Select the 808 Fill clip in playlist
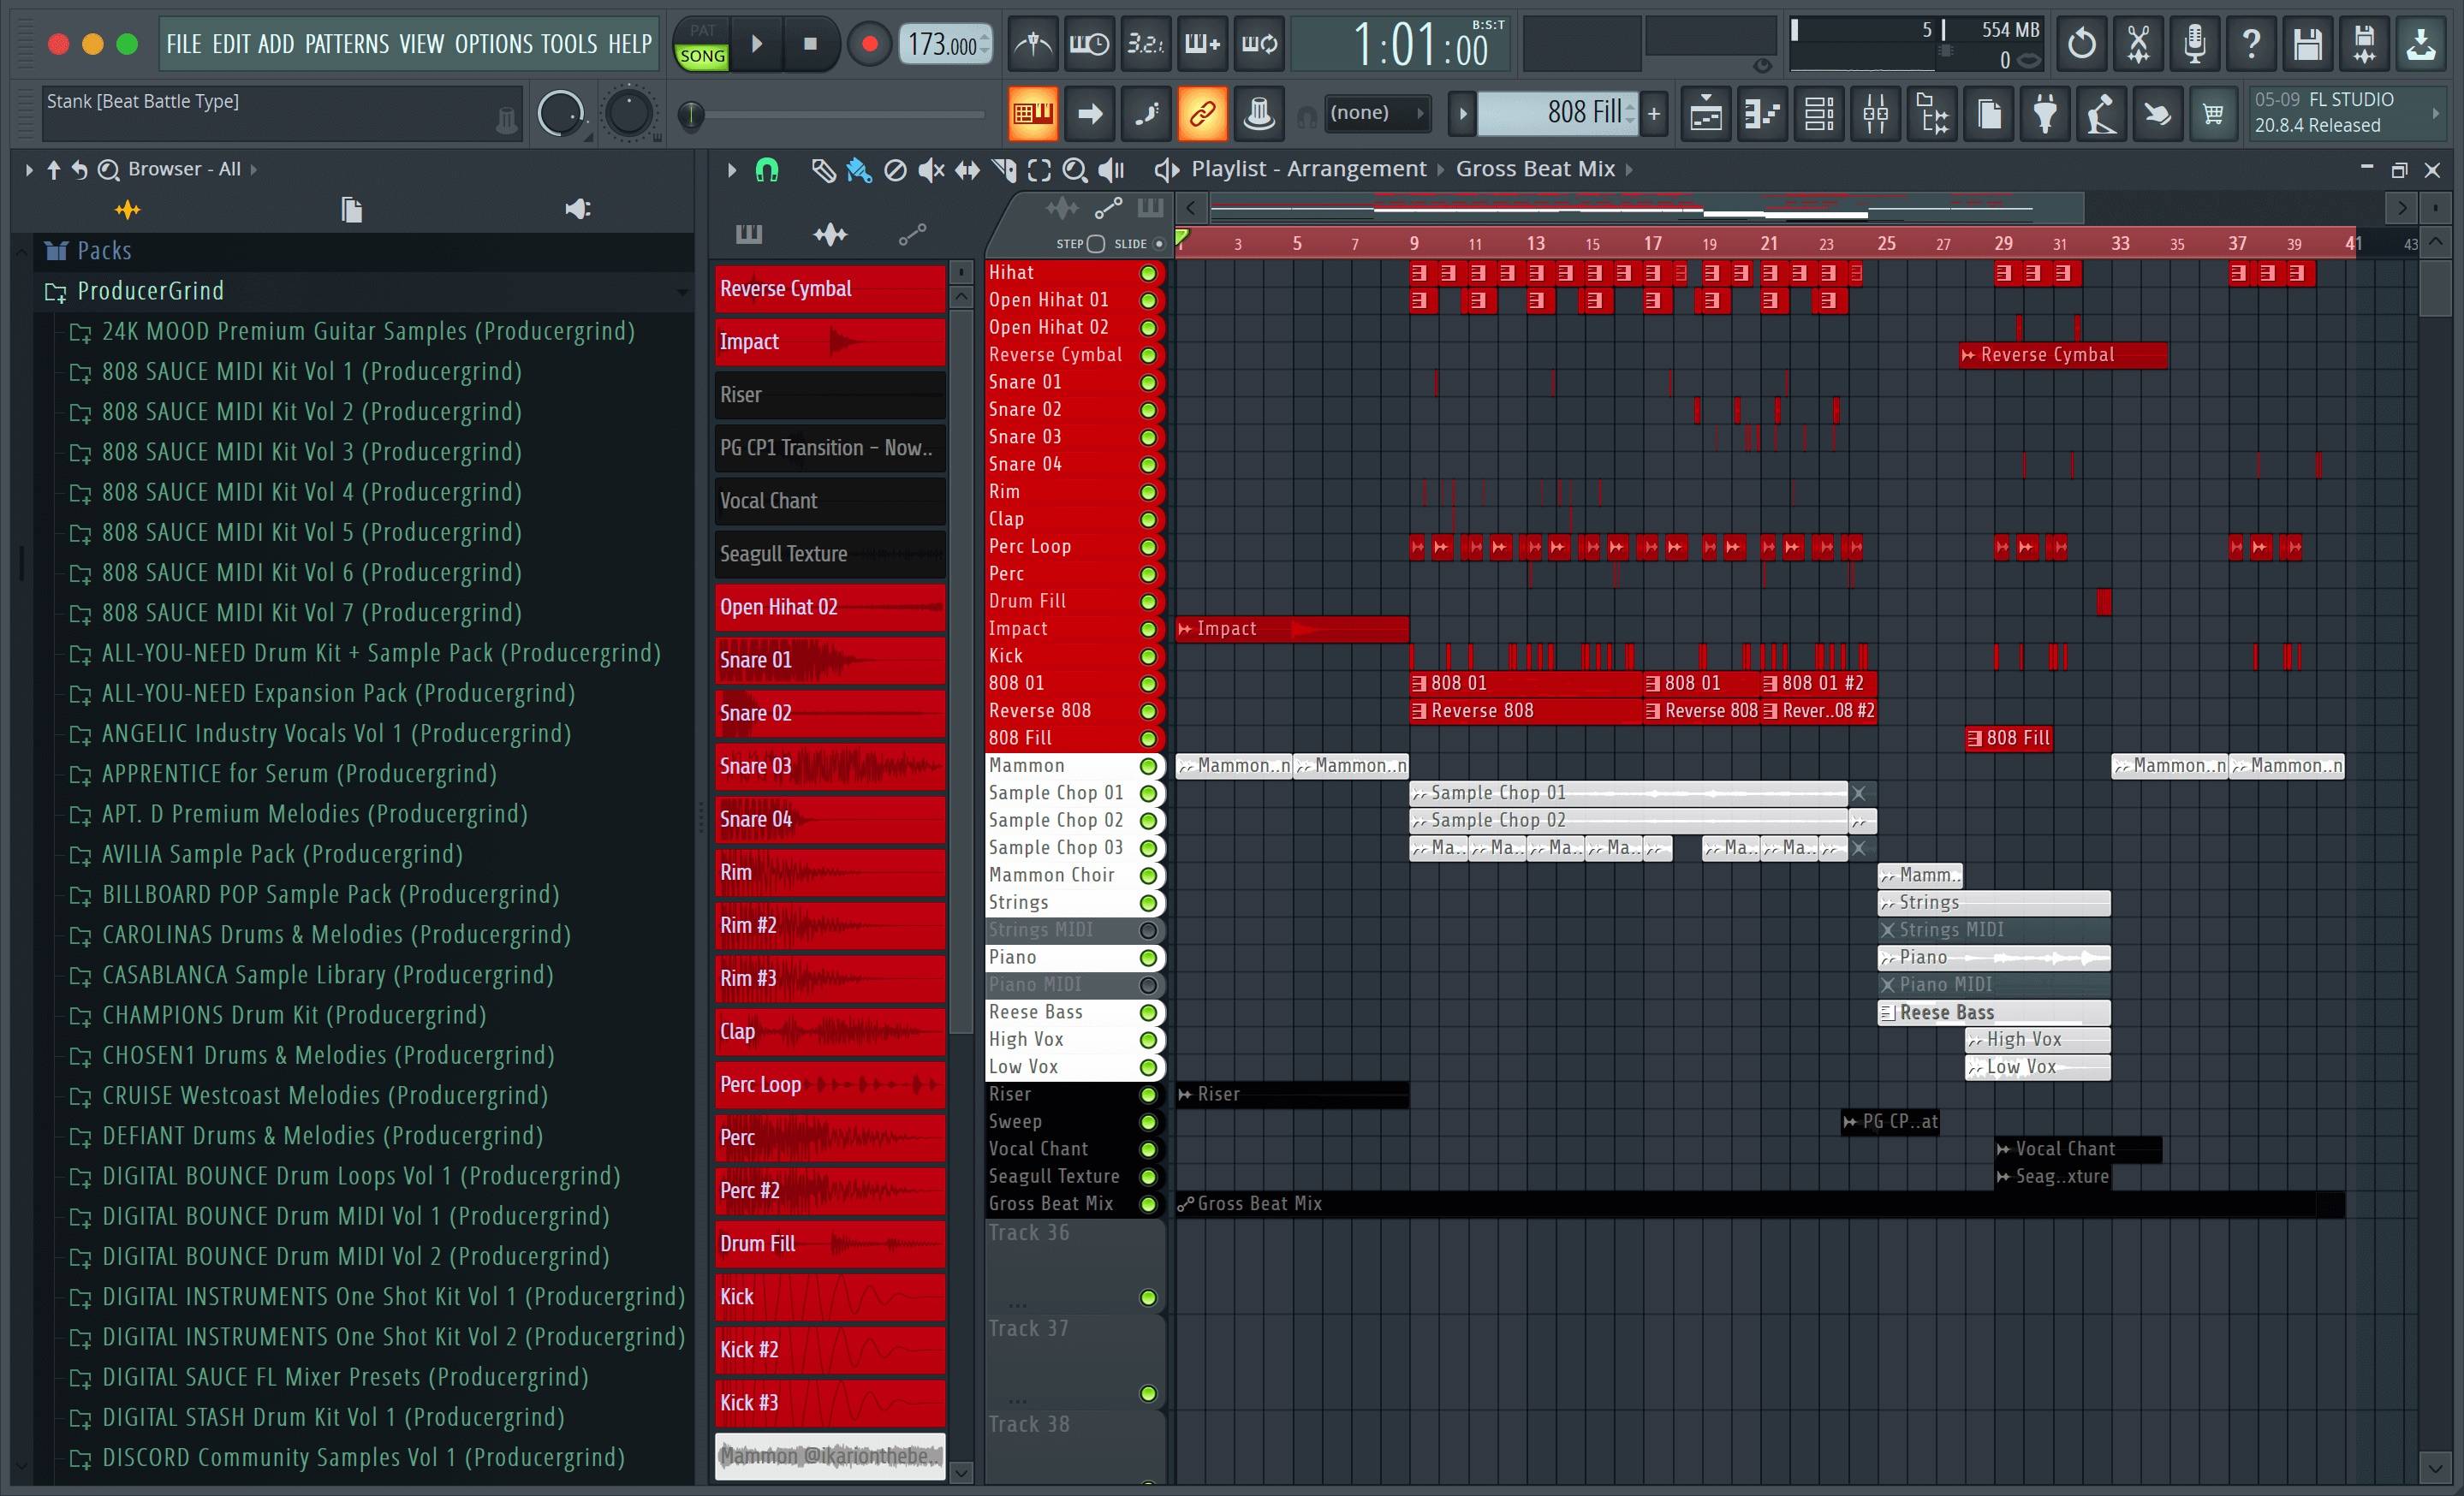Screen dimensions: 2464x1496 pos(2009,739)
